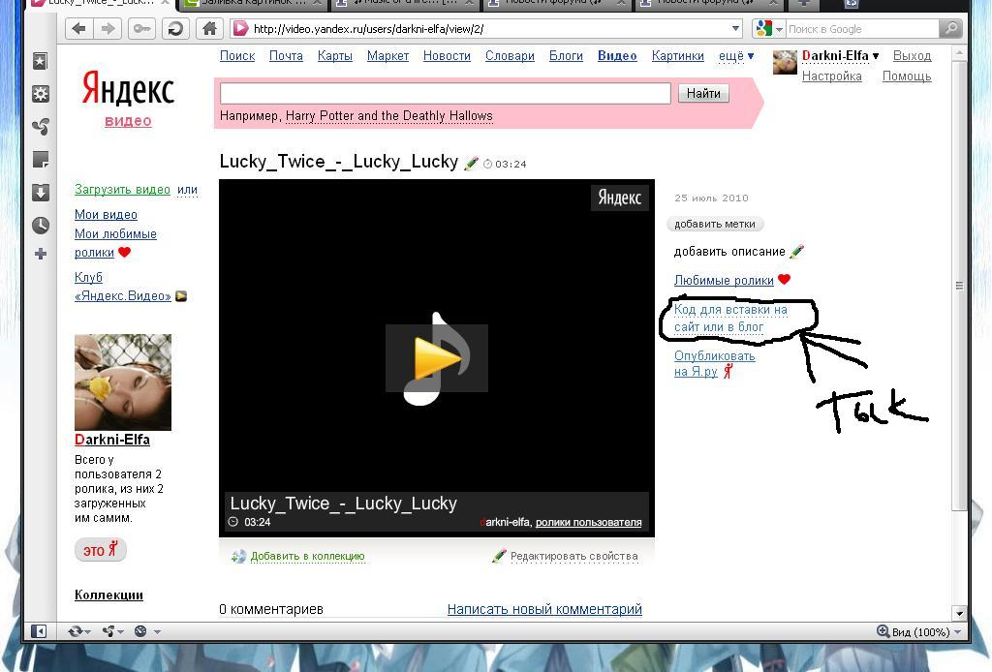Image resolution: width=992 pixels, height=672 pixels.
Task: Add a panel with the plus icon
Action: point(40,254)
